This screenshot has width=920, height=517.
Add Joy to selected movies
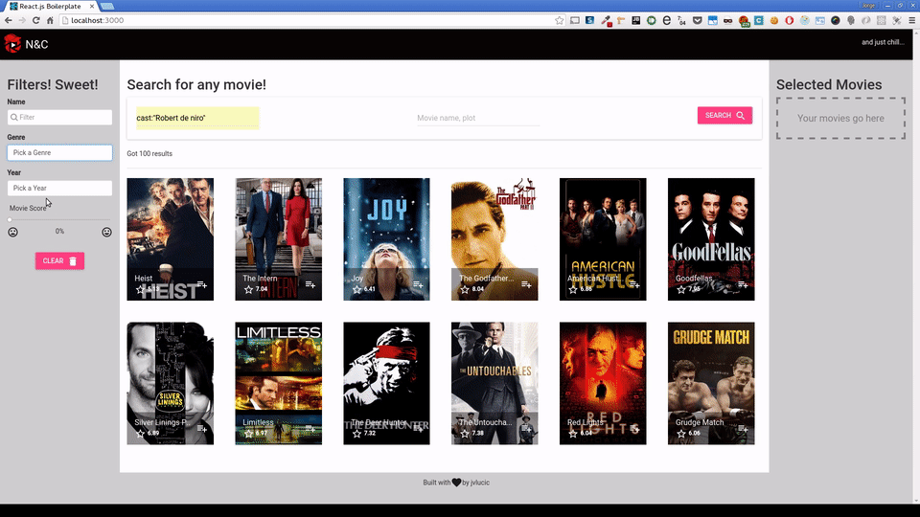pyautogui.click(x=418, y=284)
